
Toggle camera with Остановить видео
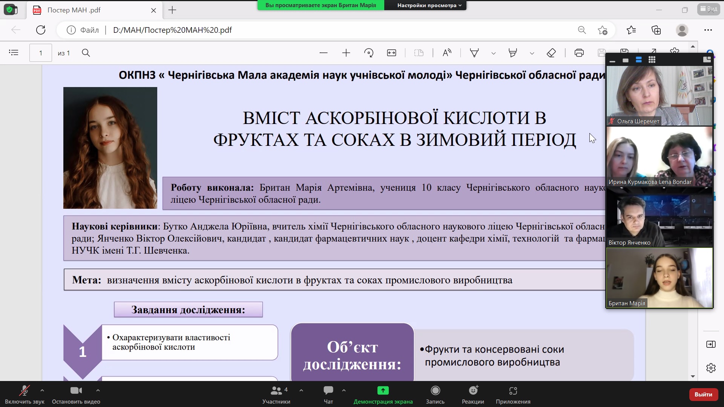(x=76, y=395)
